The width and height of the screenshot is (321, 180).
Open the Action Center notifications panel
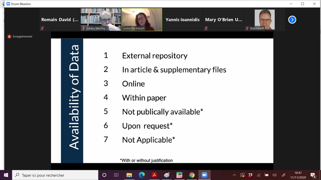click(313, 175)
